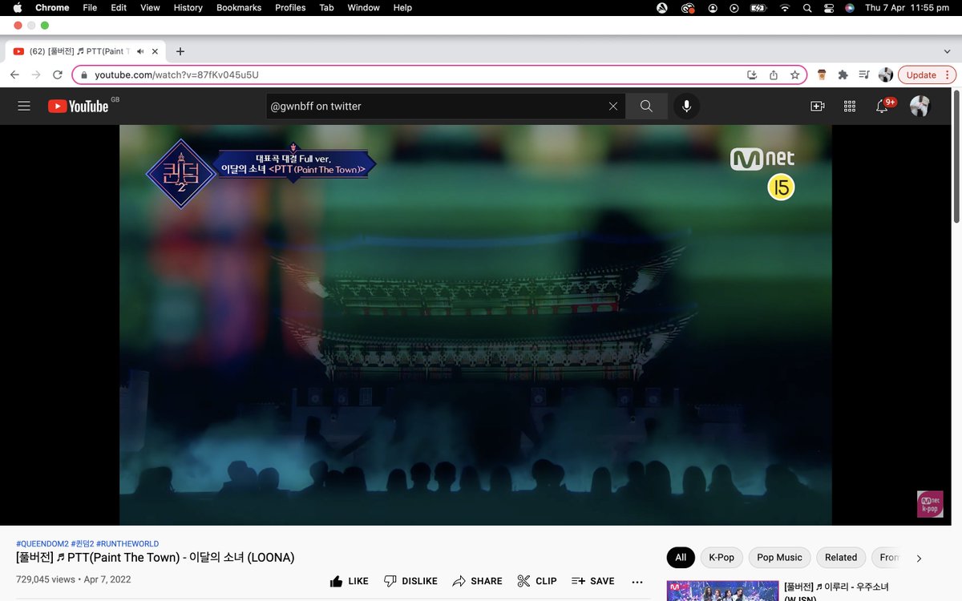The height and width of the screenshot is (601, 962).
Task: Open YouTube account avatar menu
Action: pyautogui.click(x=920, y=106)
